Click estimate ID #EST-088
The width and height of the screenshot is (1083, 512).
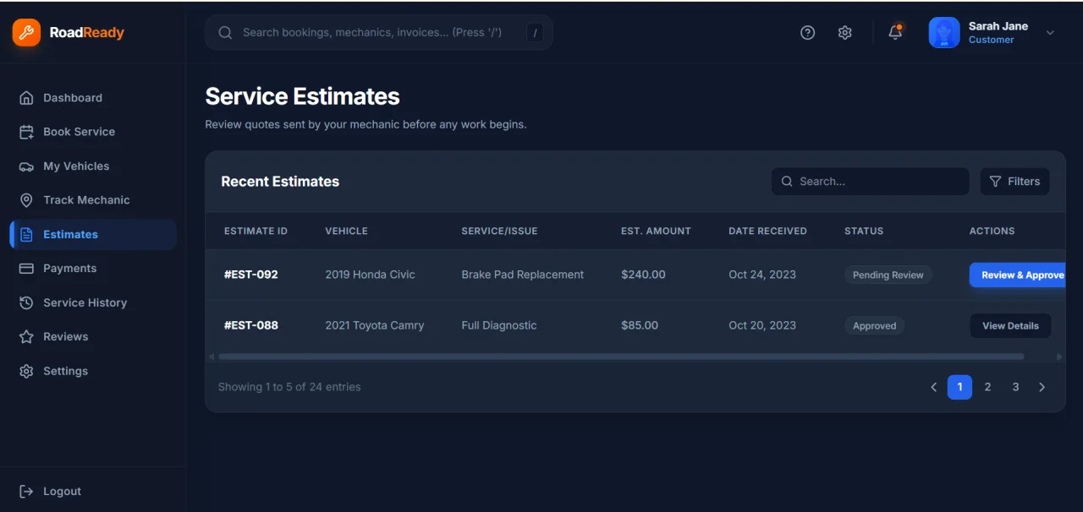tap(250, 325)
